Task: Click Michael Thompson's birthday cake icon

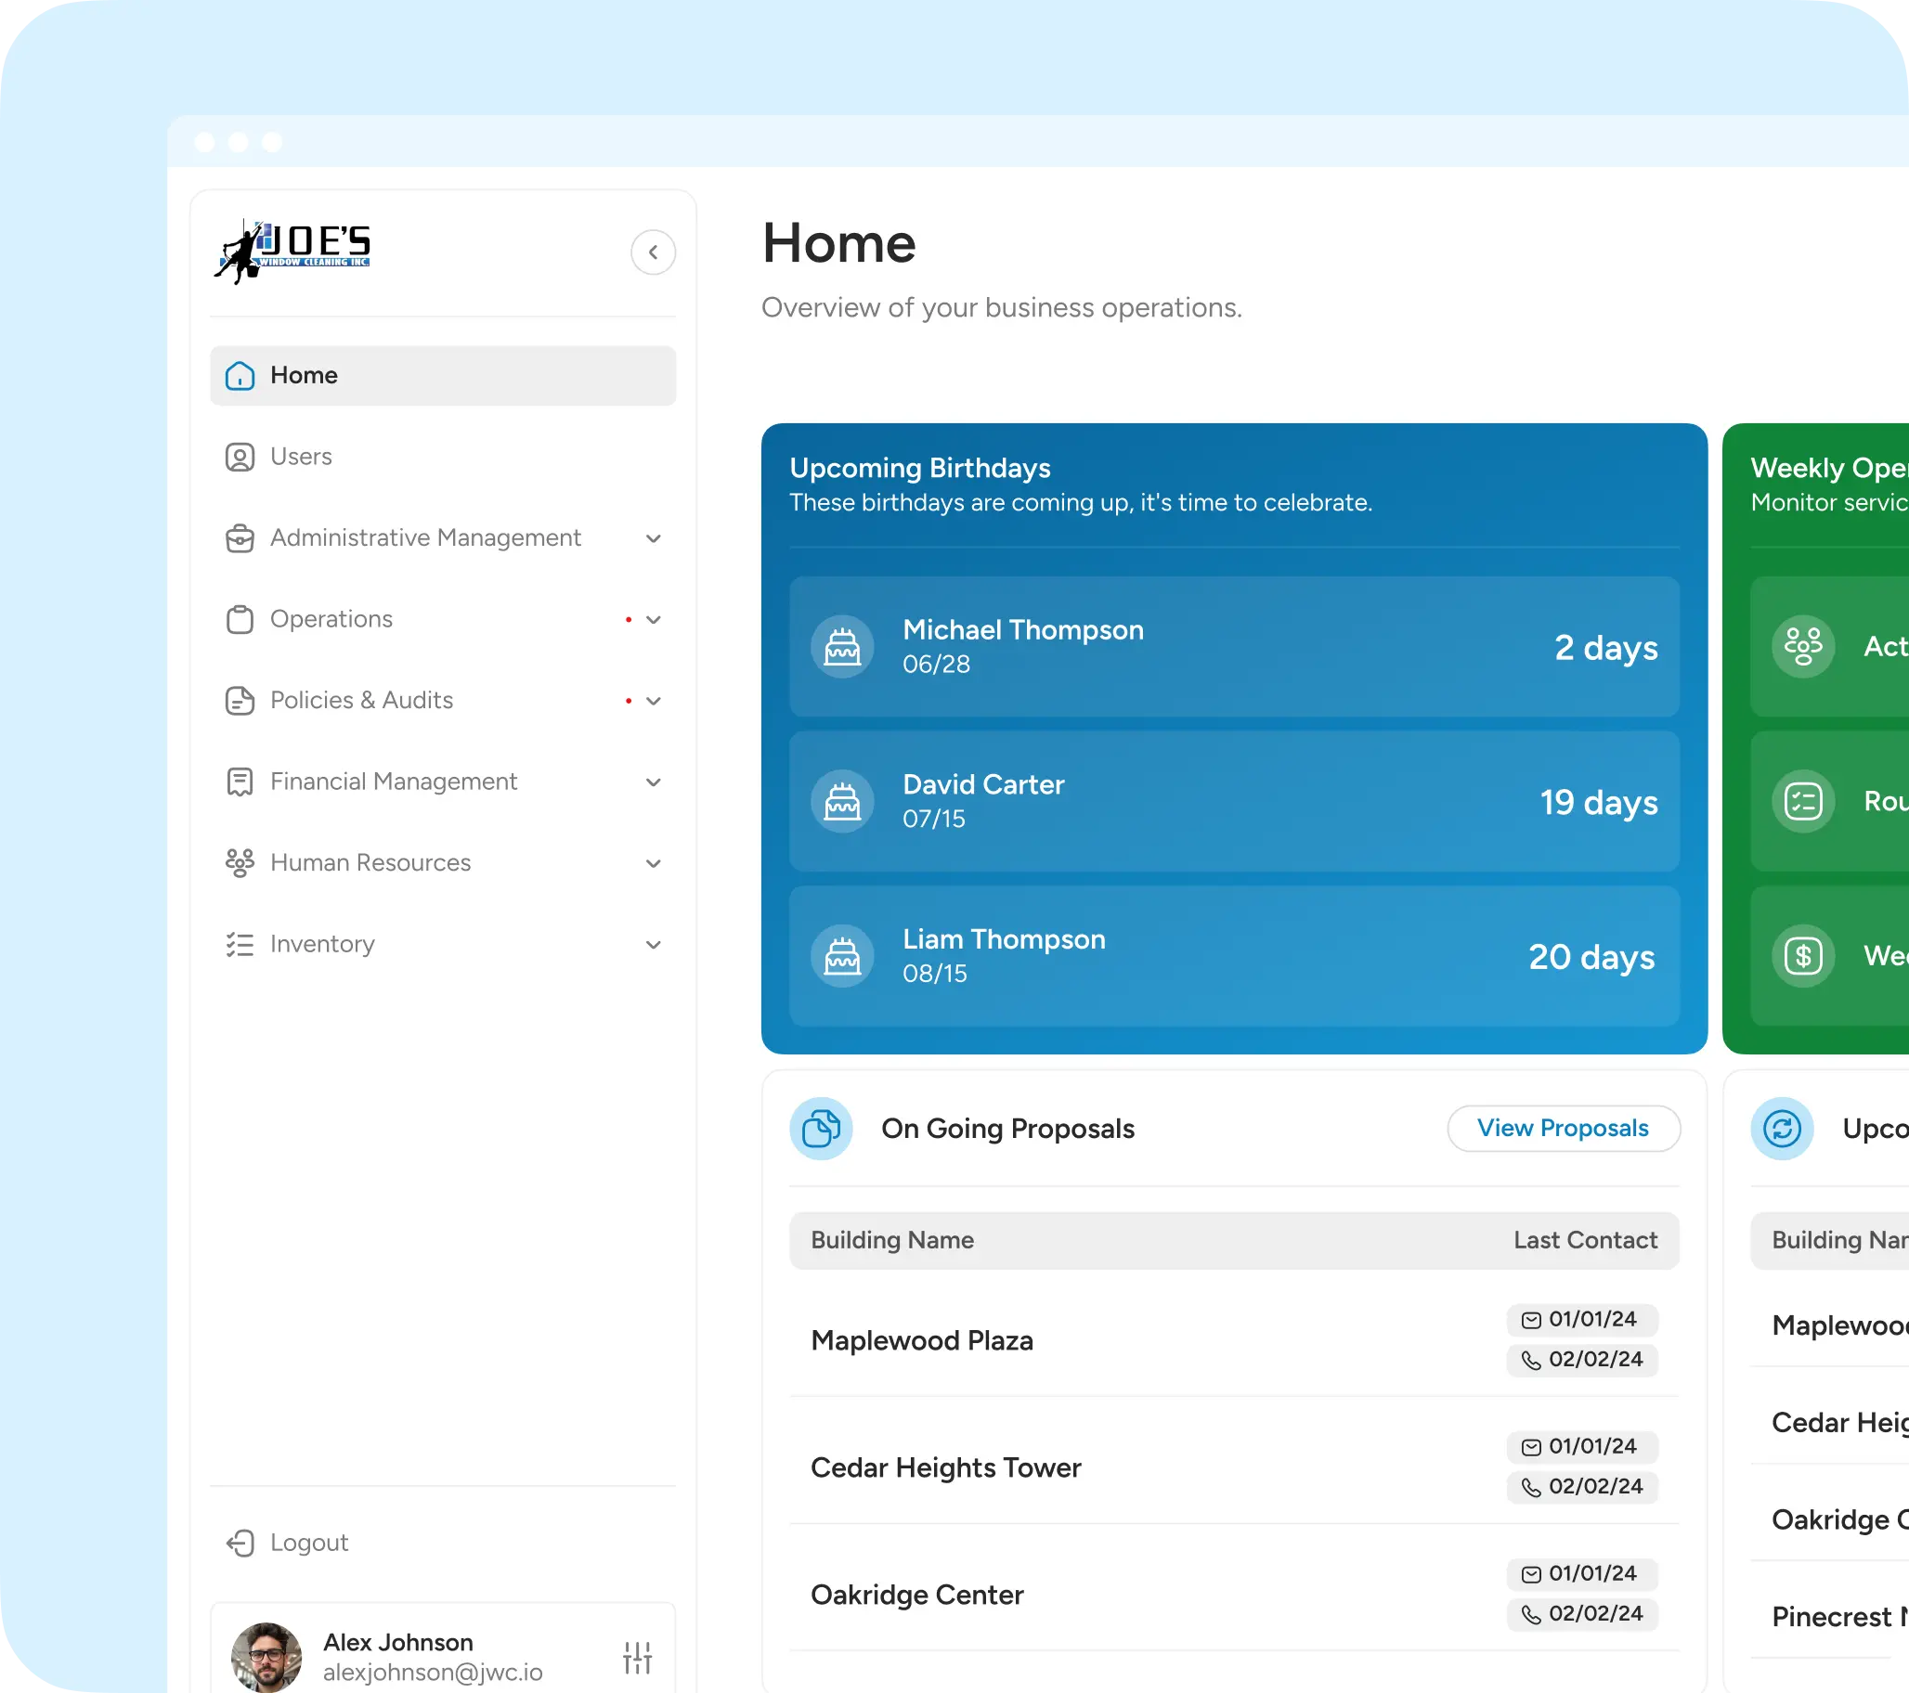Action: click(x=842, y=646)
